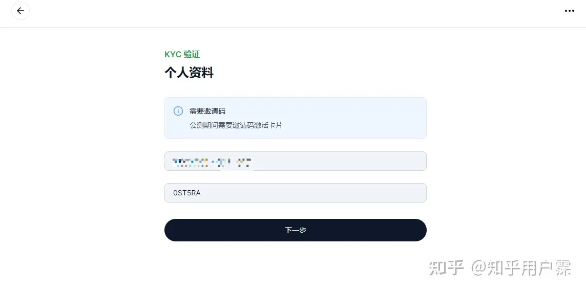Click the pixelated text in the first field
The image size is (586, 291).
[x=212, y=163]
